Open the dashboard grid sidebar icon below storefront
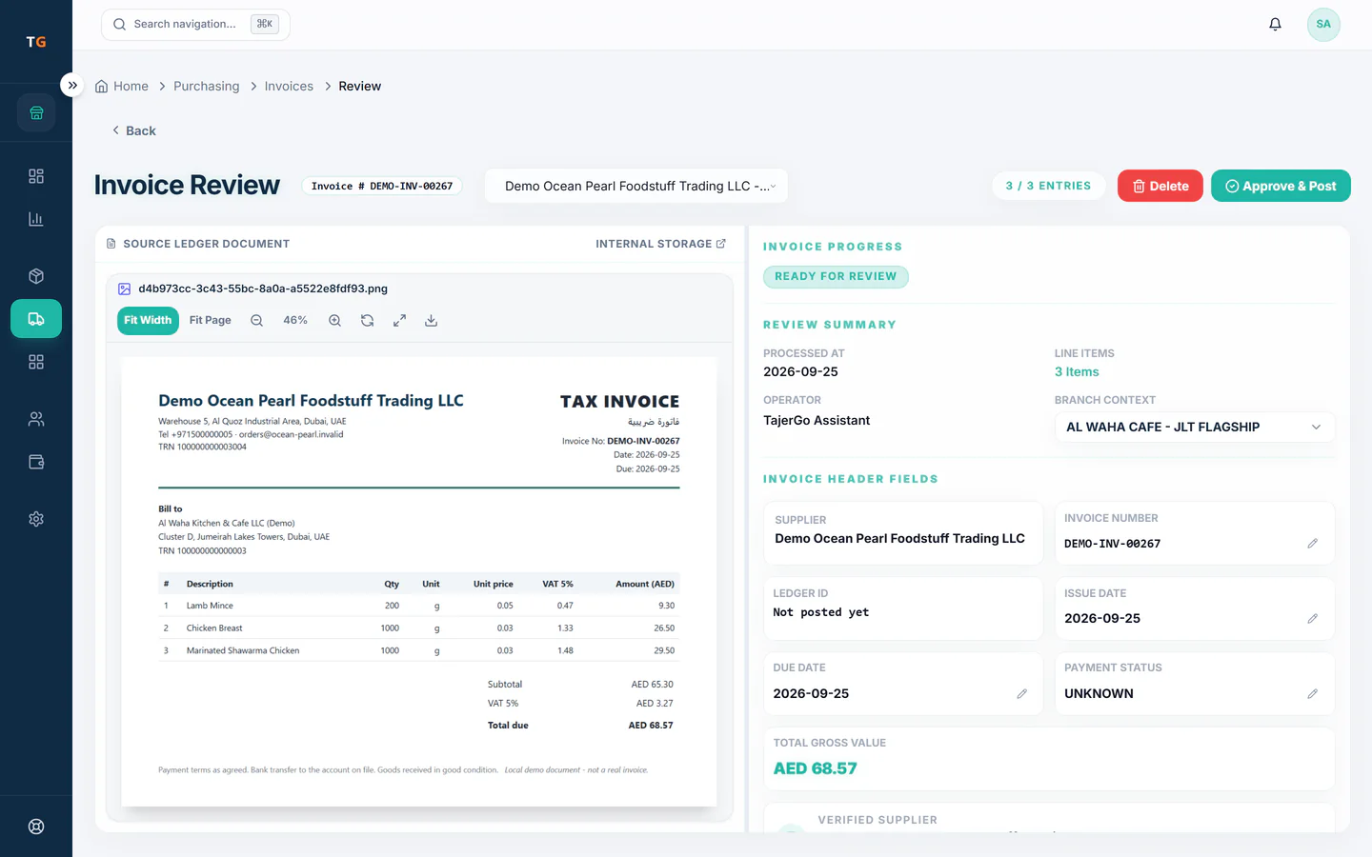1372x857 pixels. tap(36, 176)
